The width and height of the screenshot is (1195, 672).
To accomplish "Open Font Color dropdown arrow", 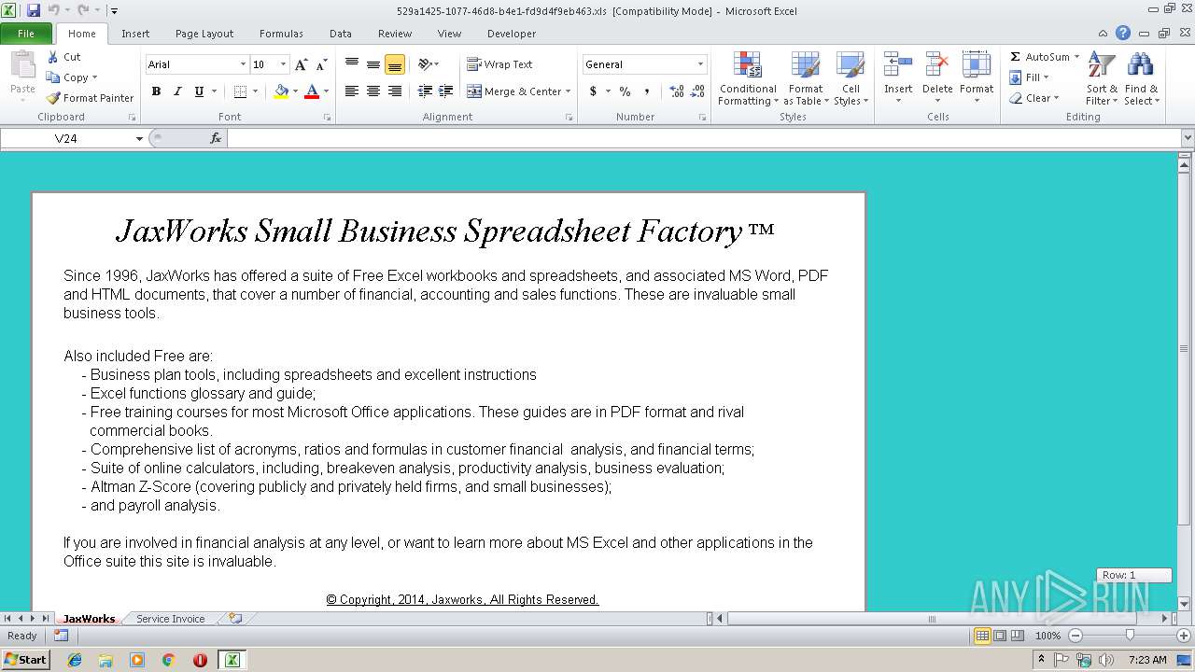I will [326, 91].
